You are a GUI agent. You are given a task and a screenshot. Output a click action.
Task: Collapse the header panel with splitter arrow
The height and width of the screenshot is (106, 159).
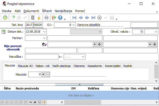[79, 84]
